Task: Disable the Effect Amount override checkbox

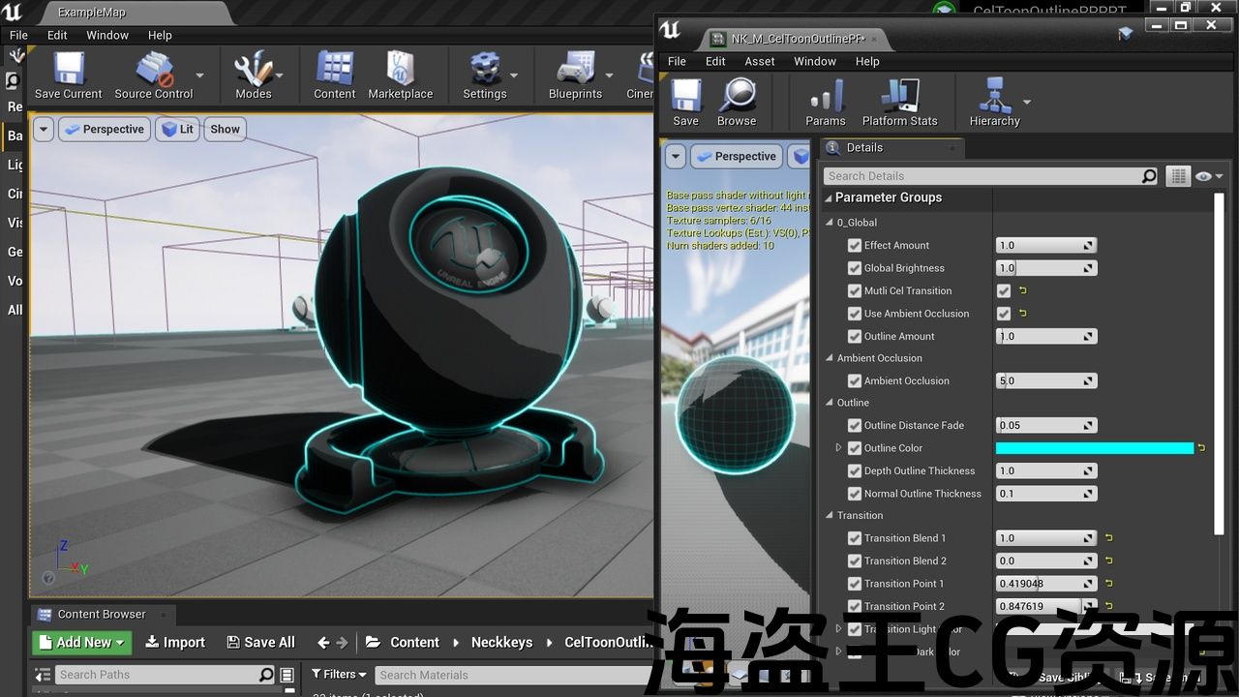Action: [855, 246]
